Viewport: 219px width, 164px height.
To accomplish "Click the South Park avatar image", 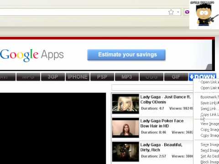I will coord(204,15).
